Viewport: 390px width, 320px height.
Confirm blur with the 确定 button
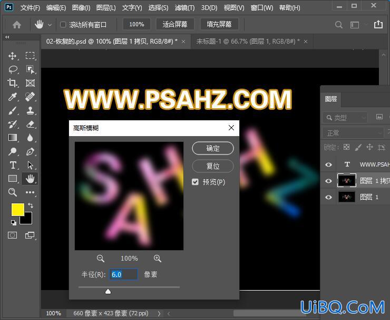tap(213, 148)
